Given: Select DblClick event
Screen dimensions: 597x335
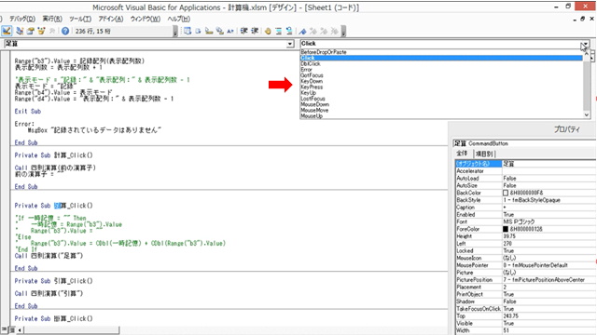Looking at the screenshot, I should click(441, 64).
